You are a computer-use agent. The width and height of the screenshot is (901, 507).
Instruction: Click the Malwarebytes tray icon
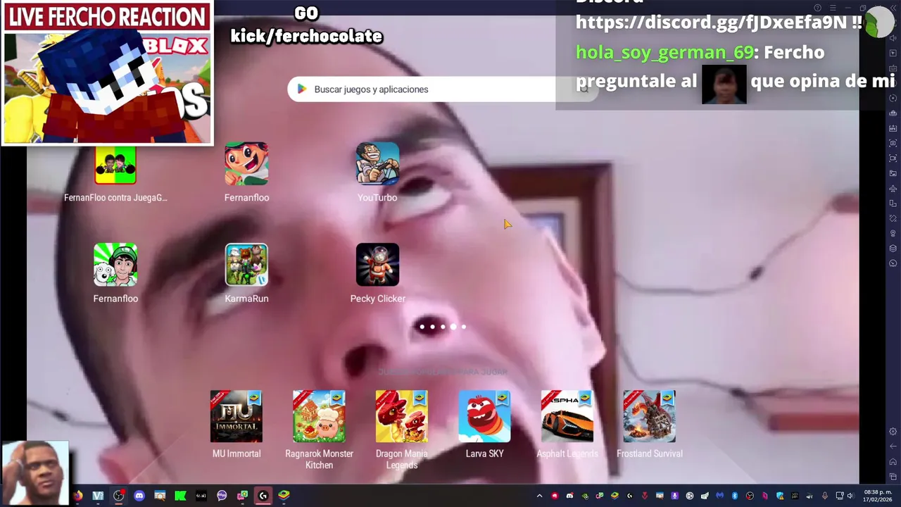[x=719, y=496]
